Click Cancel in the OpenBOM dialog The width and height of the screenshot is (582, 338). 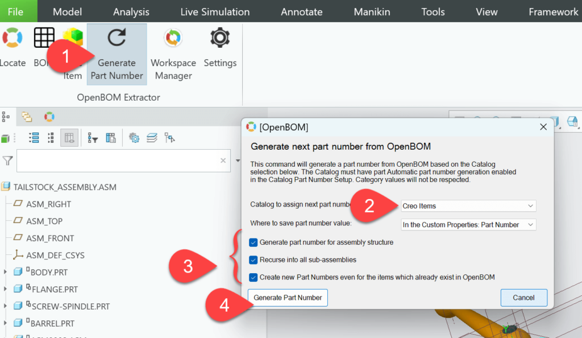click(x=523, y=298)
